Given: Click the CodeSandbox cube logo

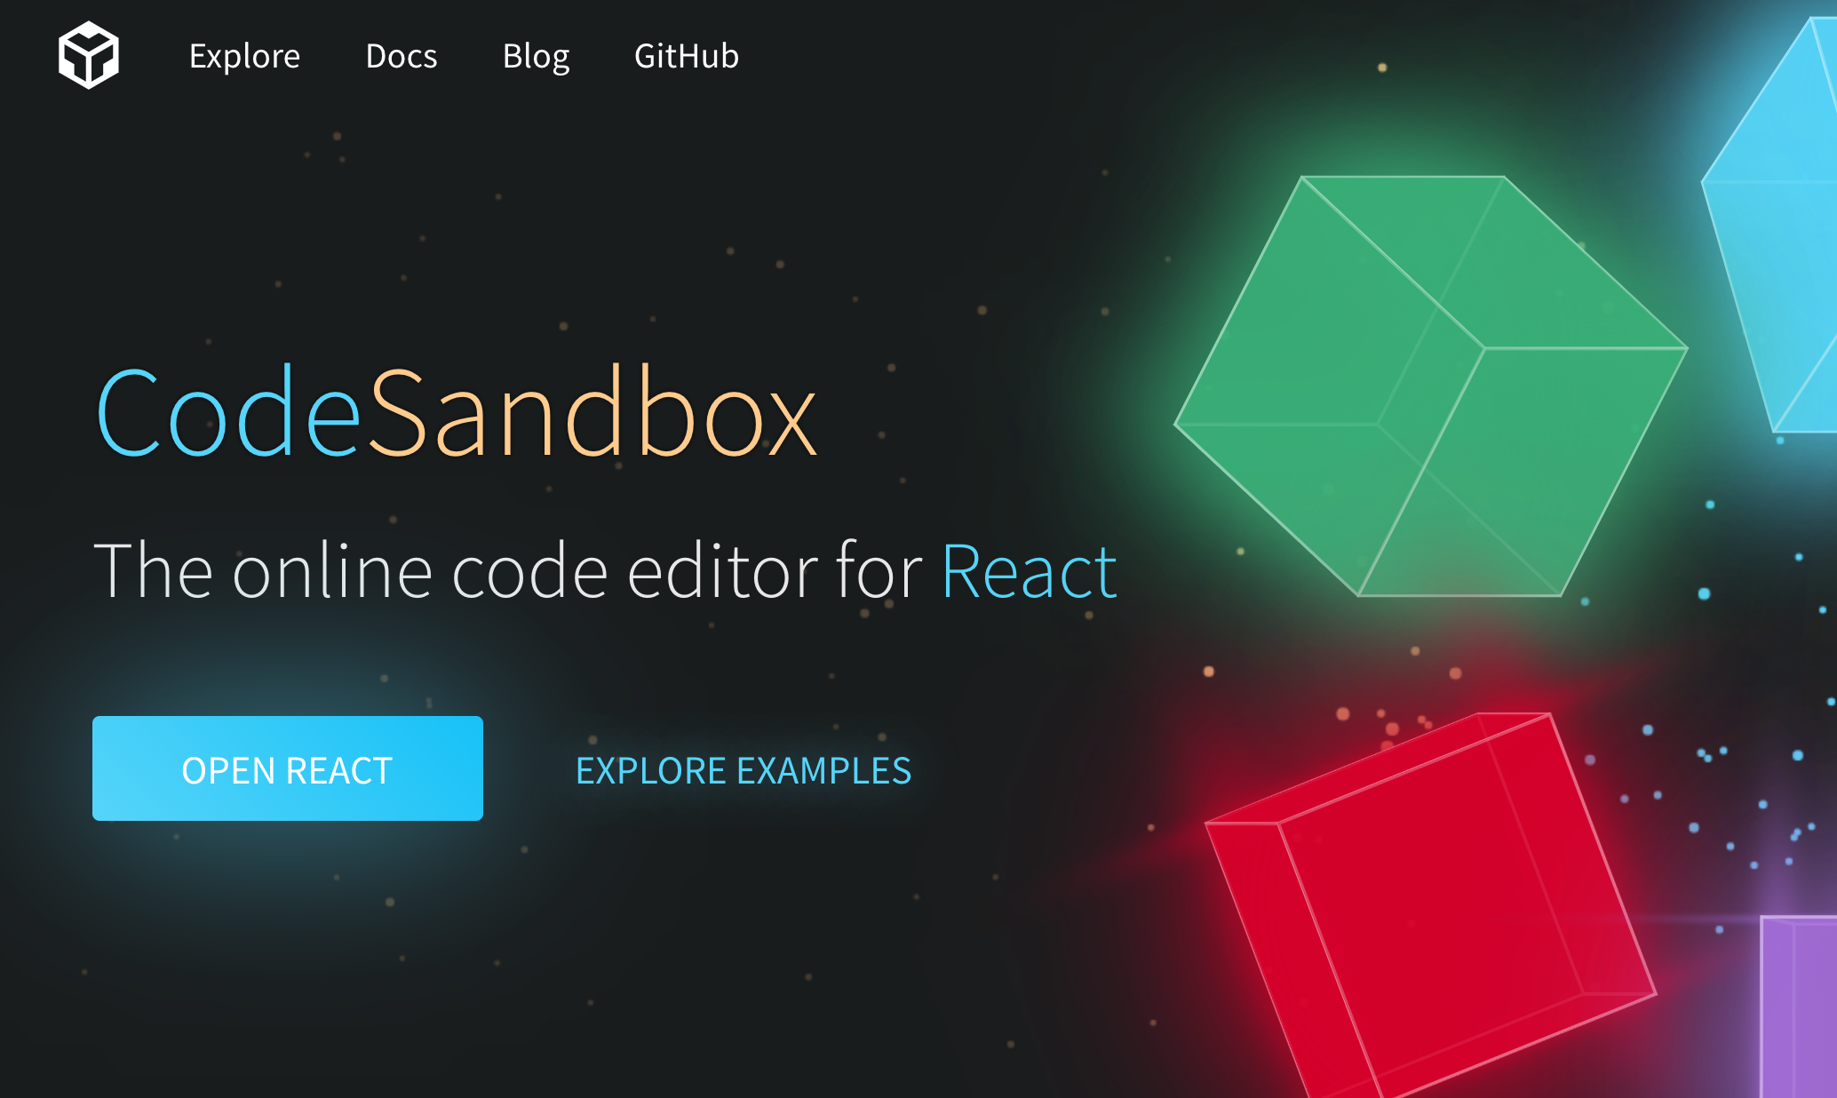Looking at the screenshot, I should 89,55.
